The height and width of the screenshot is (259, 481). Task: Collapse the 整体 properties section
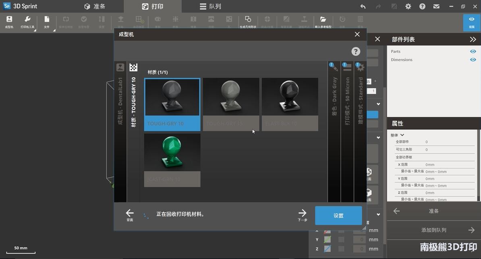[402, 135]
